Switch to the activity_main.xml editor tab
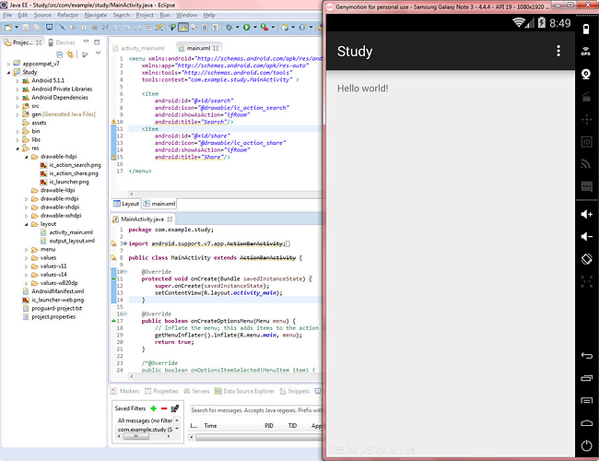This screenshot has width=599, height=461. [143, 47]
